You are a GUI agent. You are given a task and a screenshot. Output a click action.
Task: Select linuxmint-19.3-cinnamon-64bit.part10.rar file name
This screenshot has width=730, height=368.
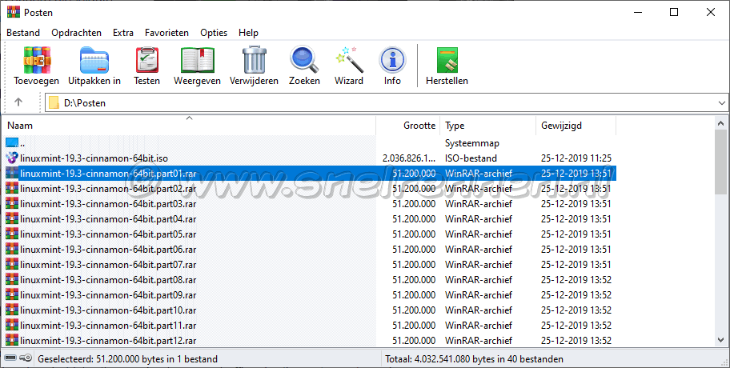pos(108,310)
